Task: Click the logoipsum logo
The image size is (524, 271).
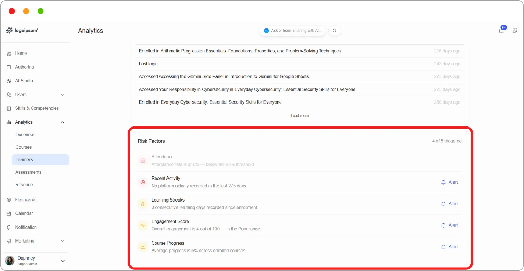Action: (x=22, y=31)
